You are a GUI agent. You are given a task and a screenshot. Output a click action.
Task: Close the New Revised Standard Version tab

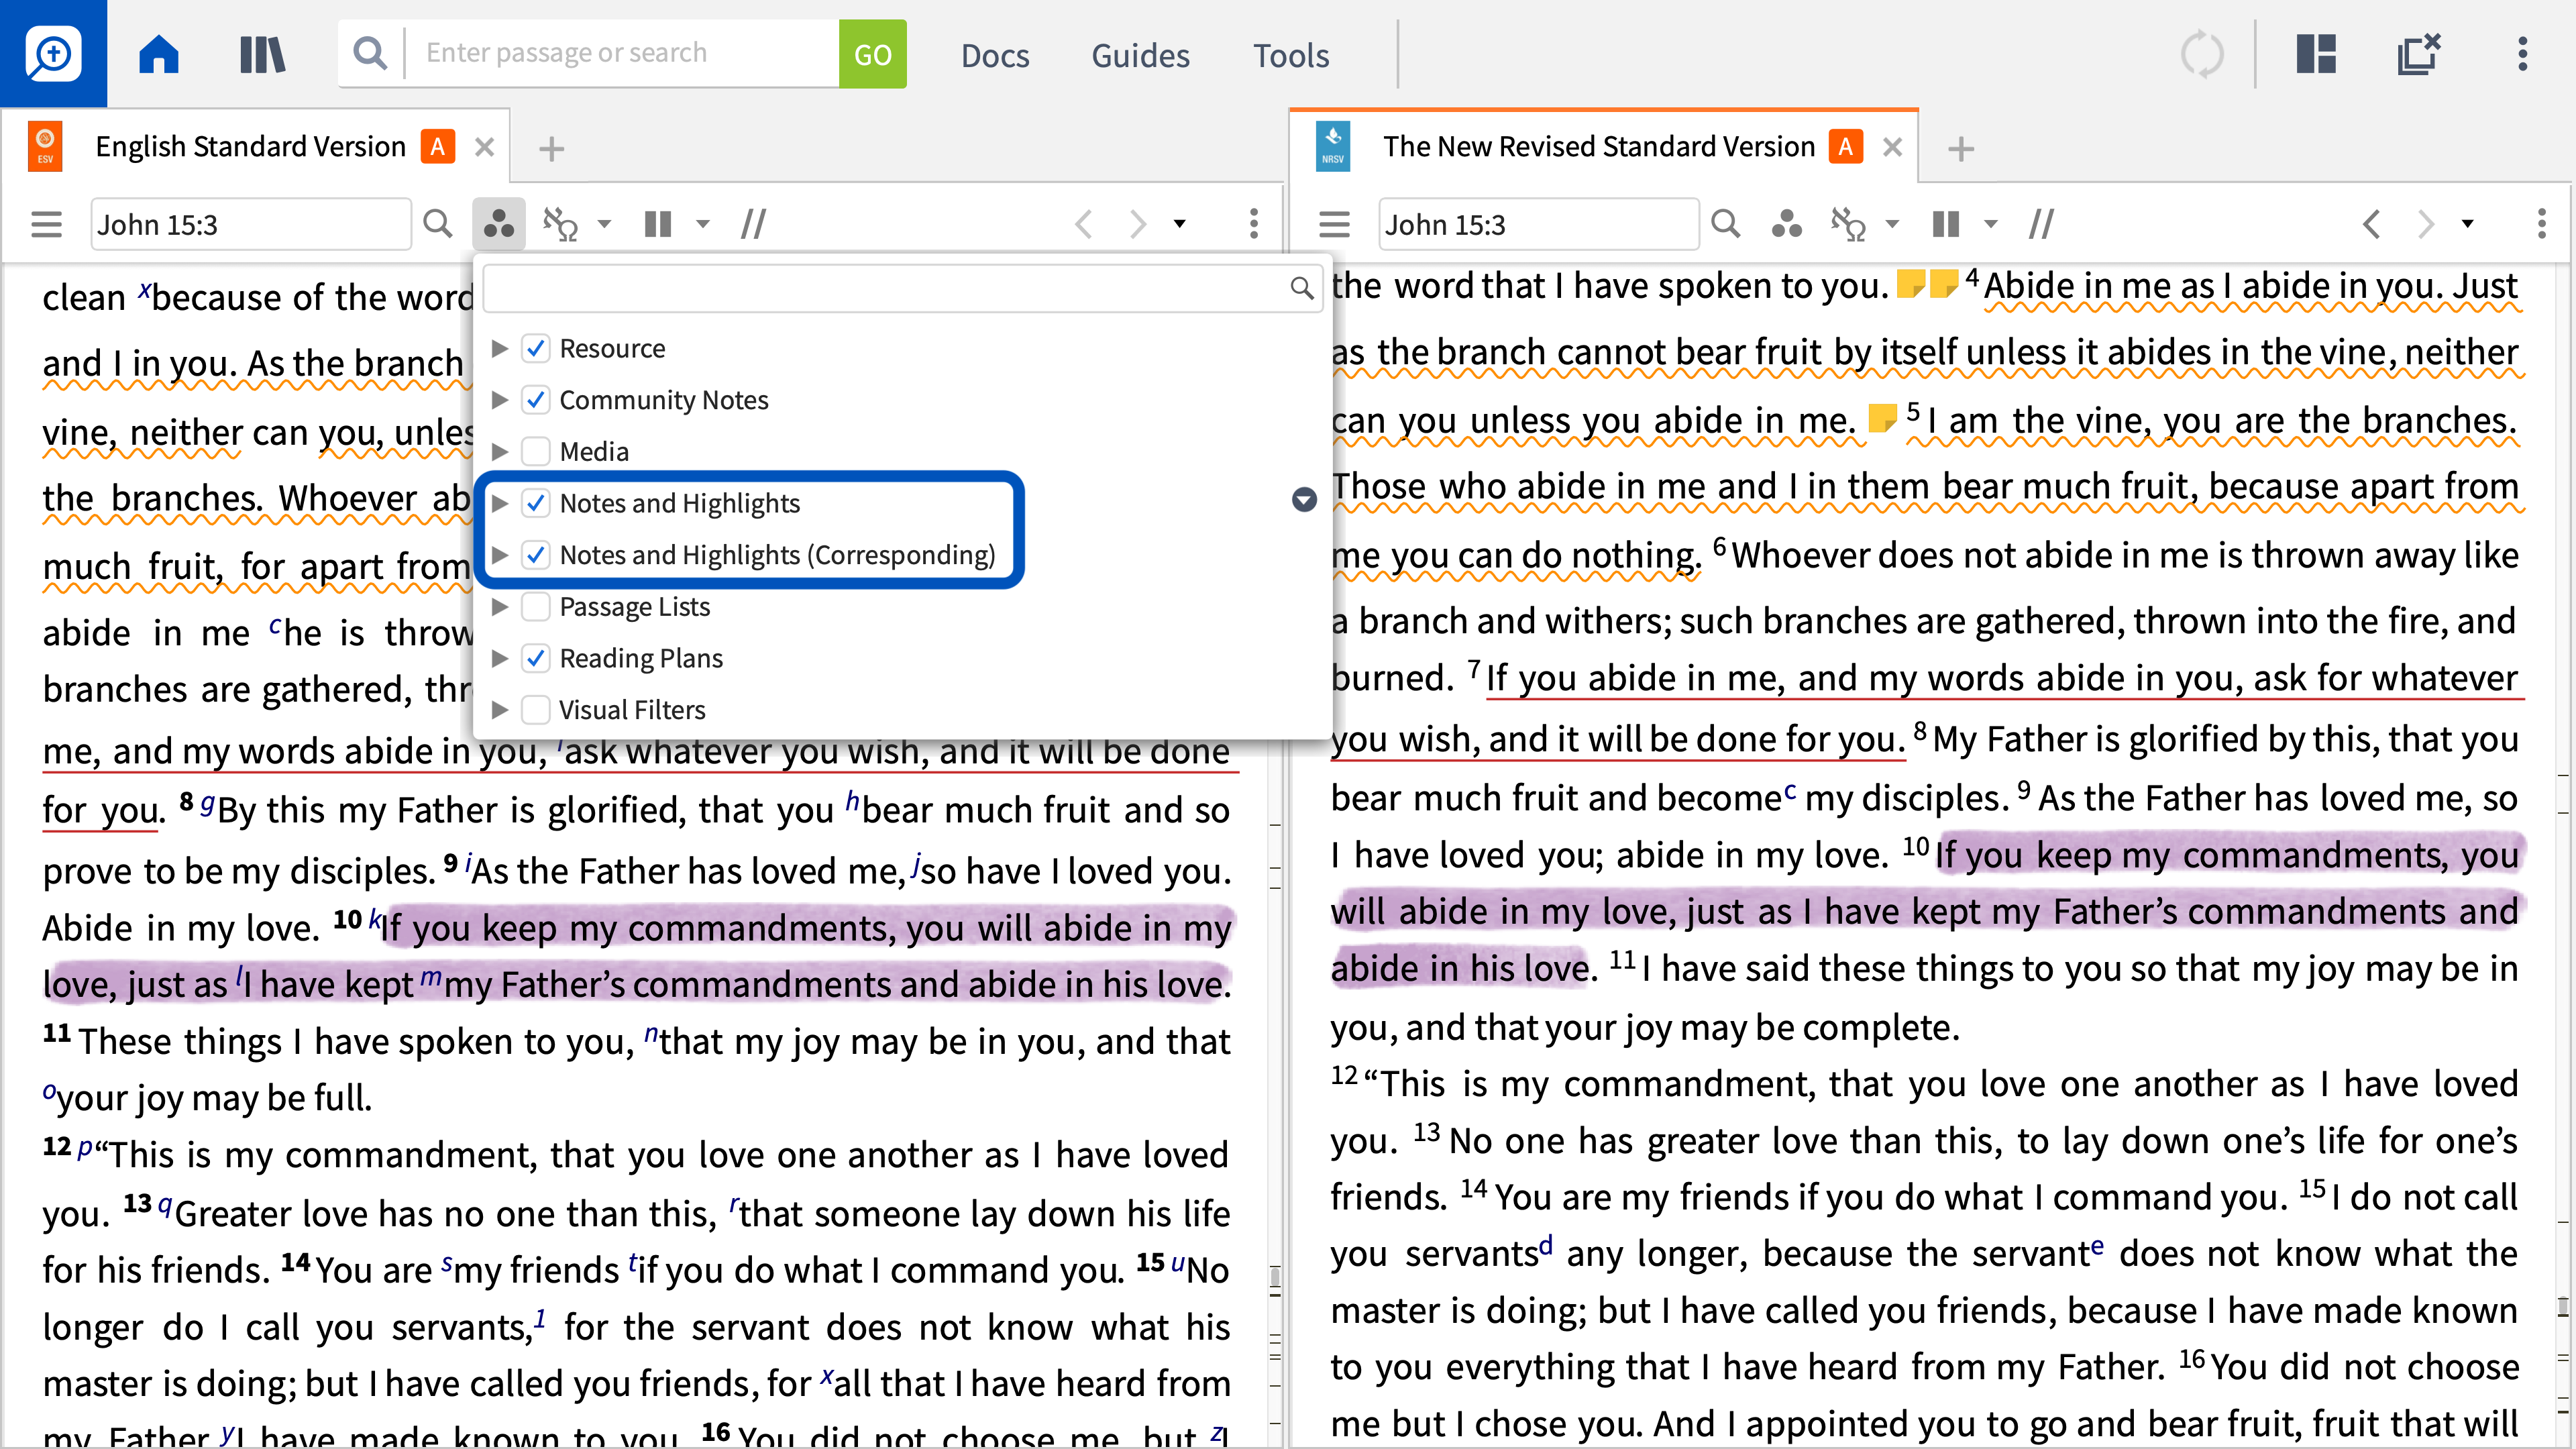(1892, 147)
